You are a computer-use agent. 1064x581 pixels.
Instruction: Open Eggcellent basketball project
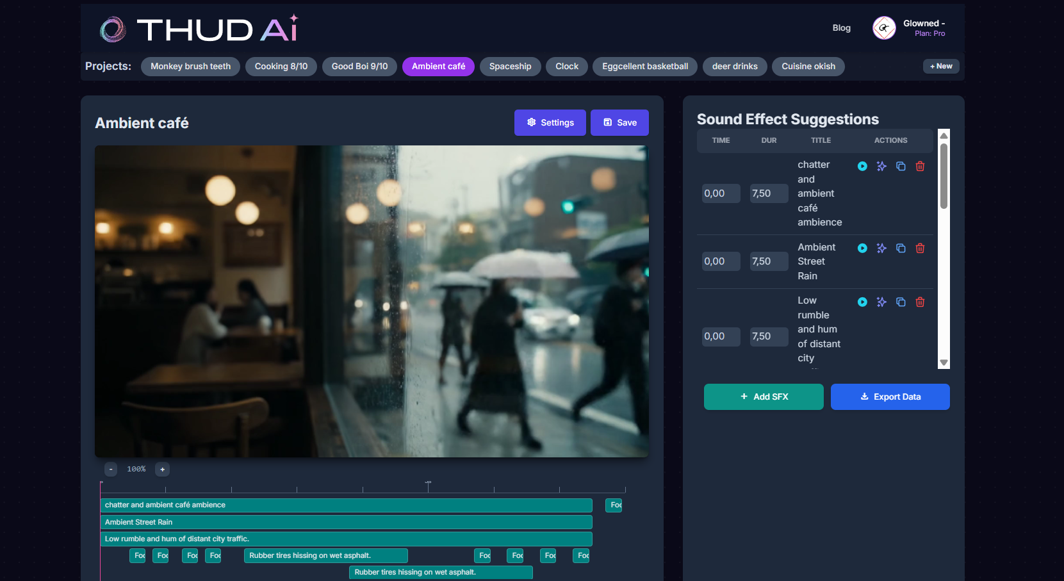[645, 67]
